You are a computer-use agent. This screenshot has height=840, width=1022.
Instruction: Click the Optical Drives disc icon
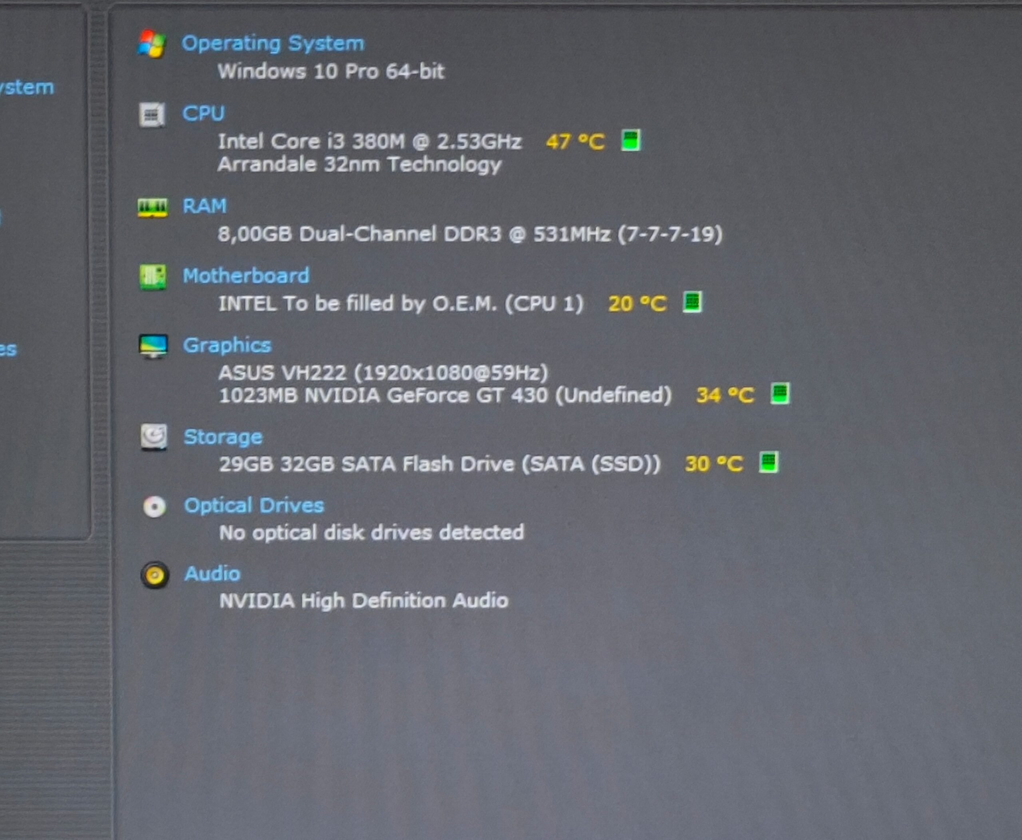pyautogui.click(x=155, y=507)
